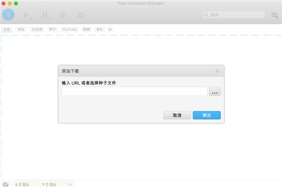Click the 搜索 search box
Image resolution: width=282 pixels, height=187 pixels.
(x=234, y=15)
